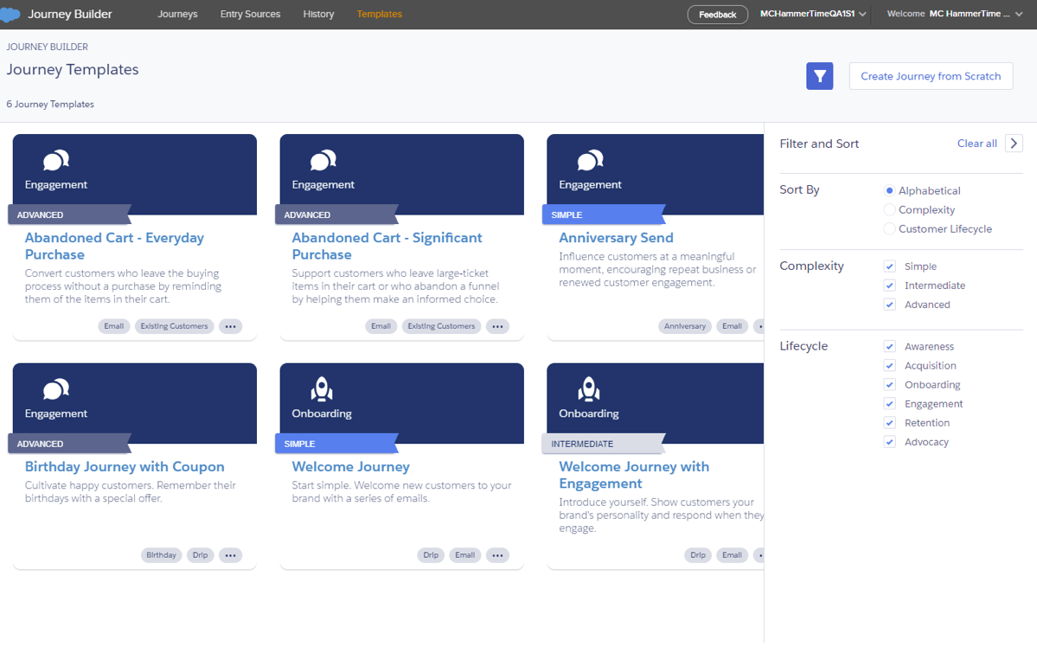Open the Welcome Journey template title
The image size is (1037, 653).
(350, 466)
